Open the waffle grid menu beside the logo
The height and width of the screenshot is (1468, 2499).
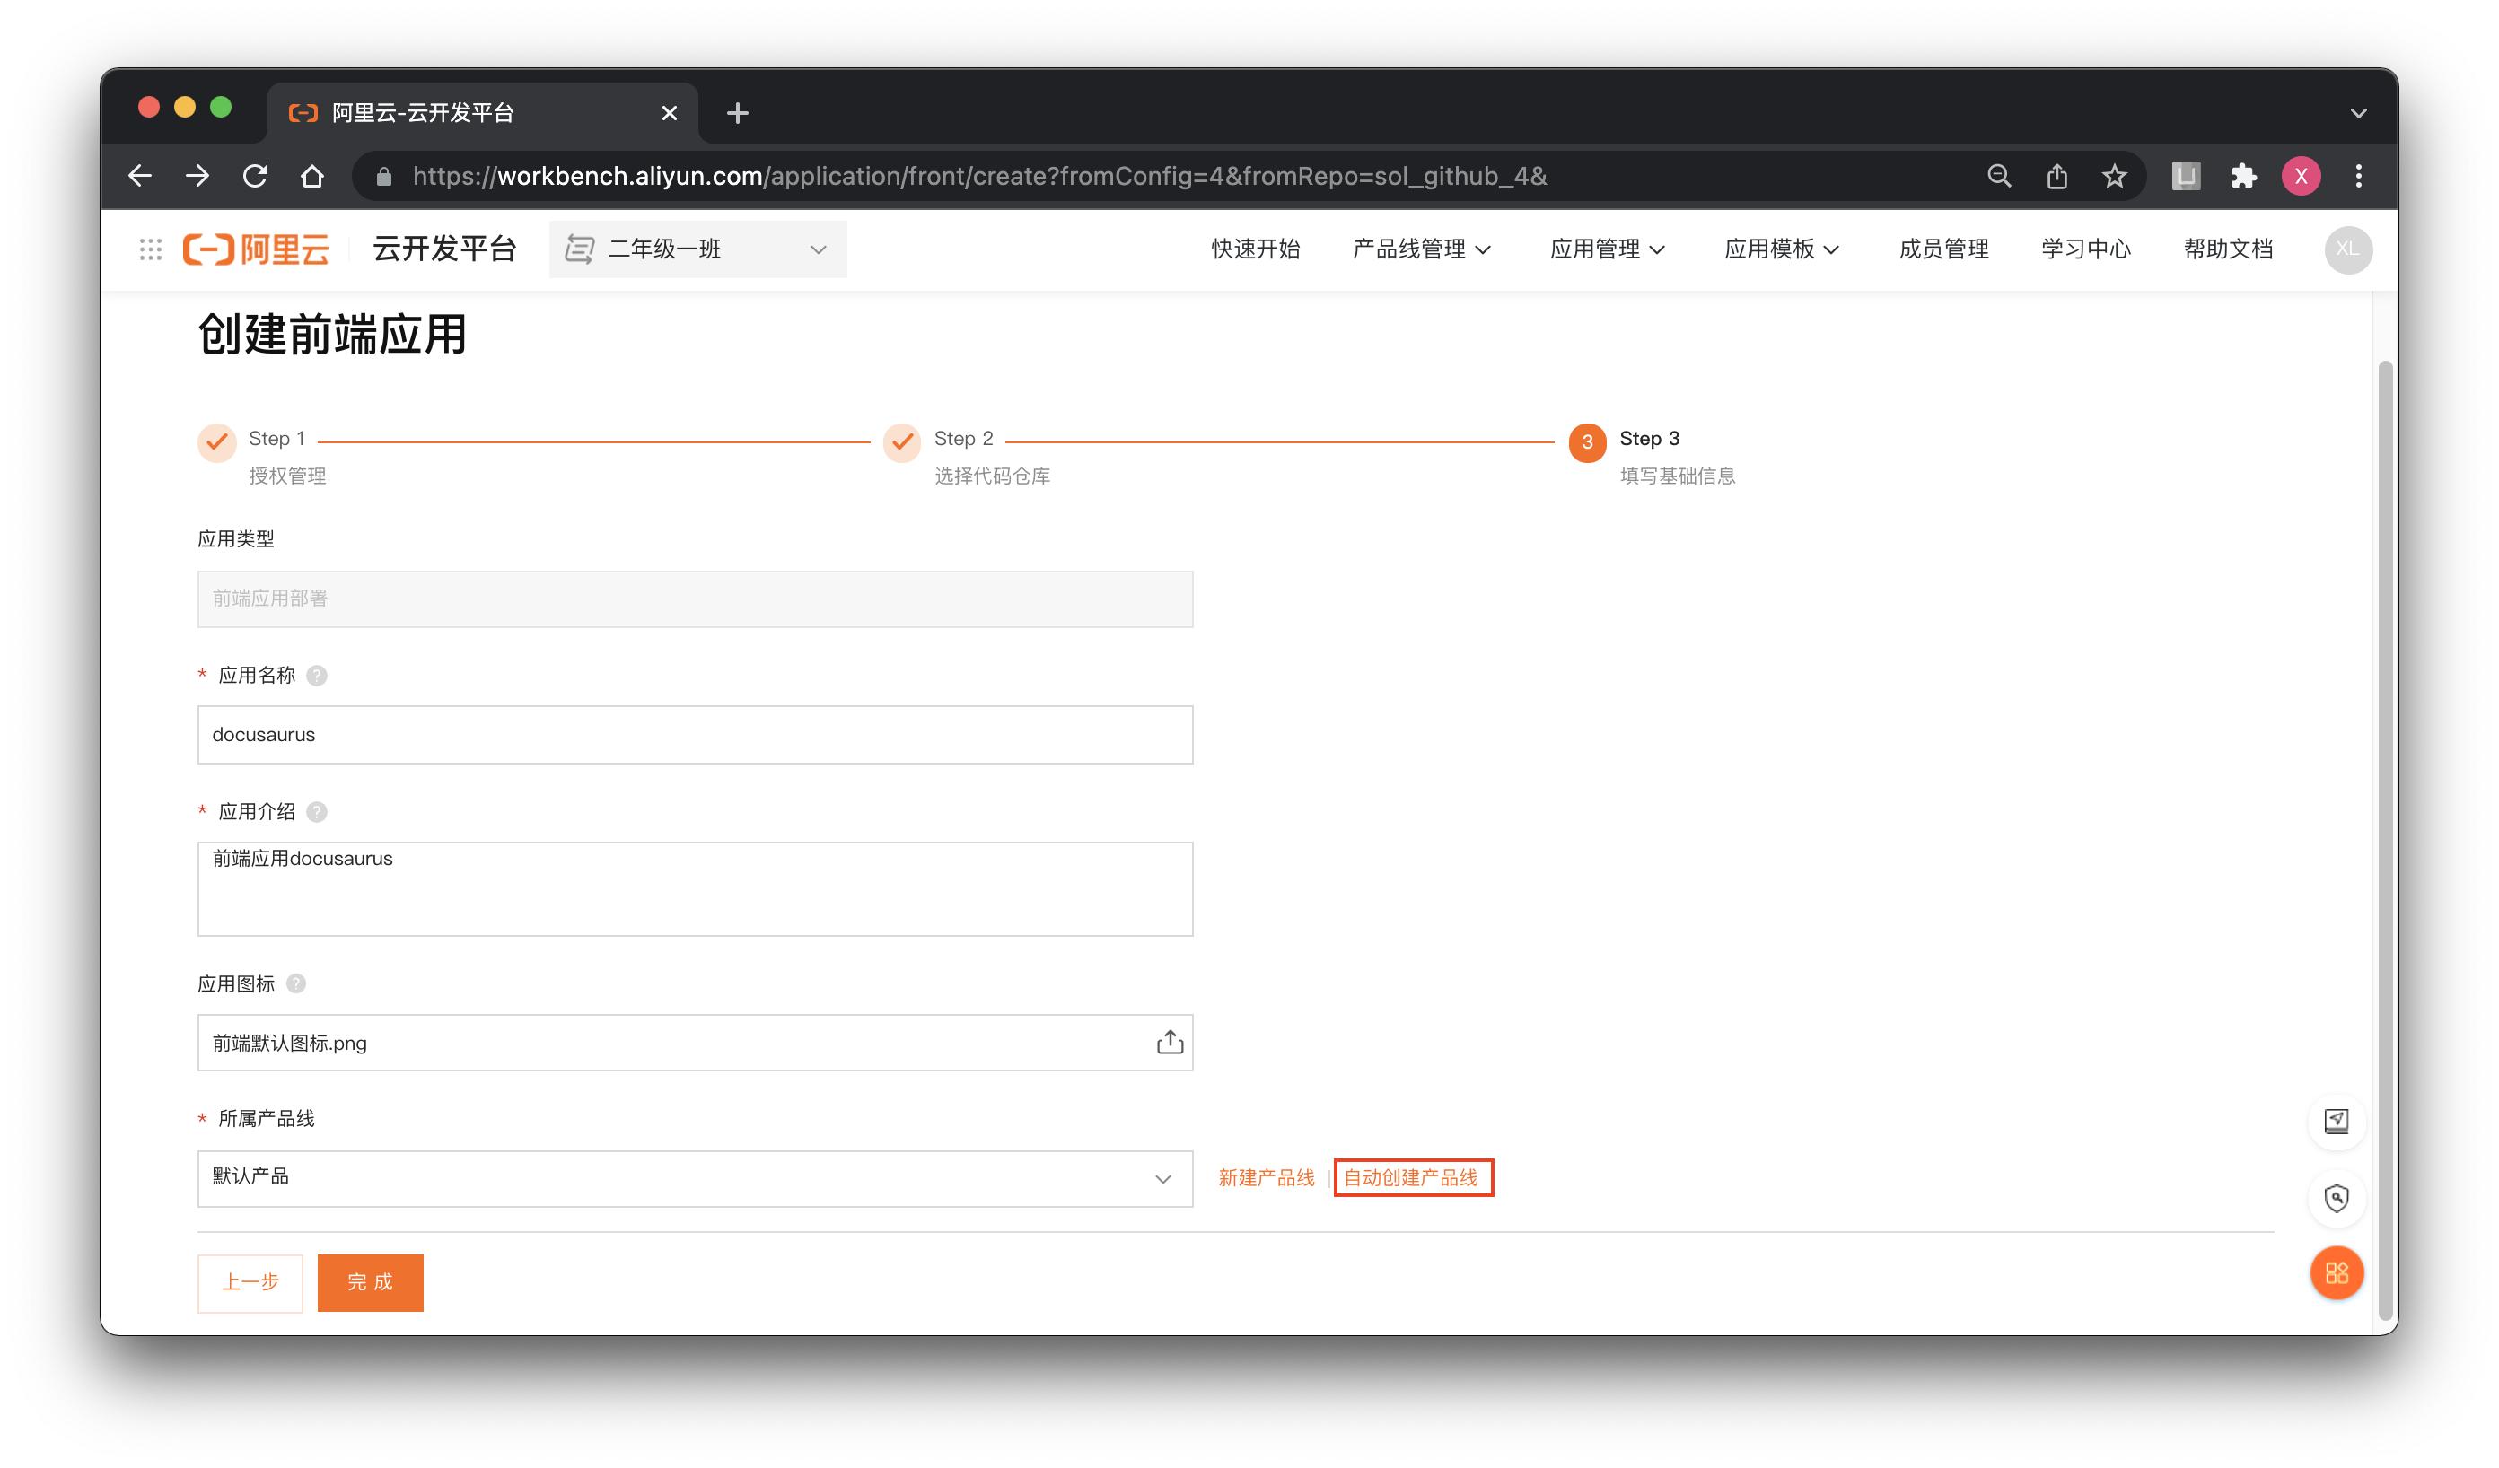point(150,249)
